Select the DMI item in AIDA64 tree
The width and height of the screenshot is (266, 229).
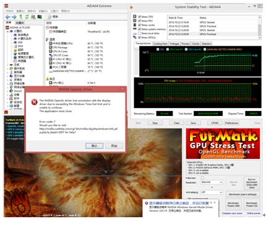18,42
